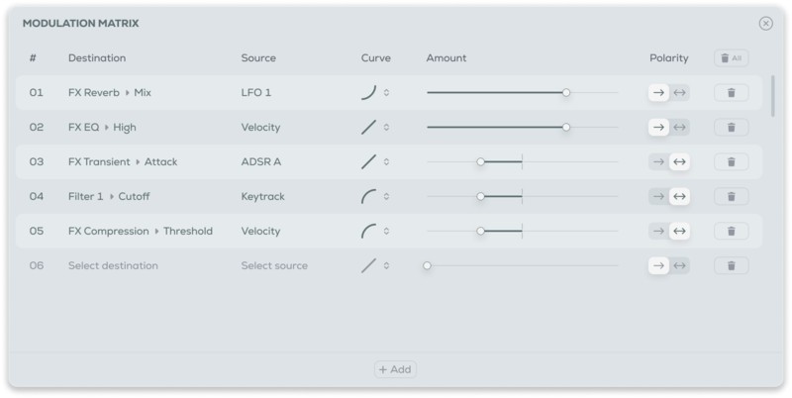
Task: Open the Select destination menu in row 06
Action: pos(113,266)
